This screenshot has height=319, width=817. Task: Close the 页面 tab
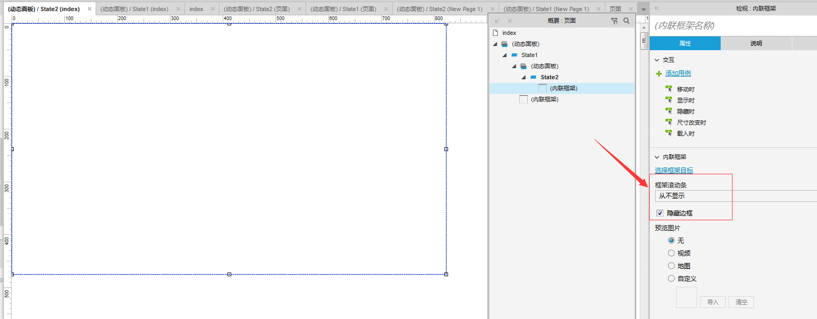point(631,9)
